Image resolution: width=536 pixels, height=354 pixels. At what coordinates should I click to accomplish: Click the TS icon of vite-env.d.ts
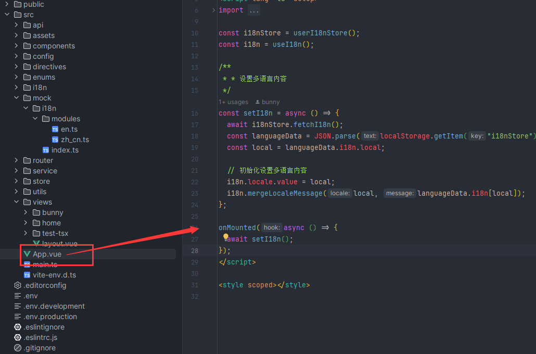point(27,275)
